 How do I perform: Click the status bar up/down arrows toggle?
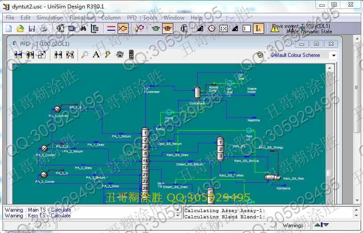click(x=321, y=225)
